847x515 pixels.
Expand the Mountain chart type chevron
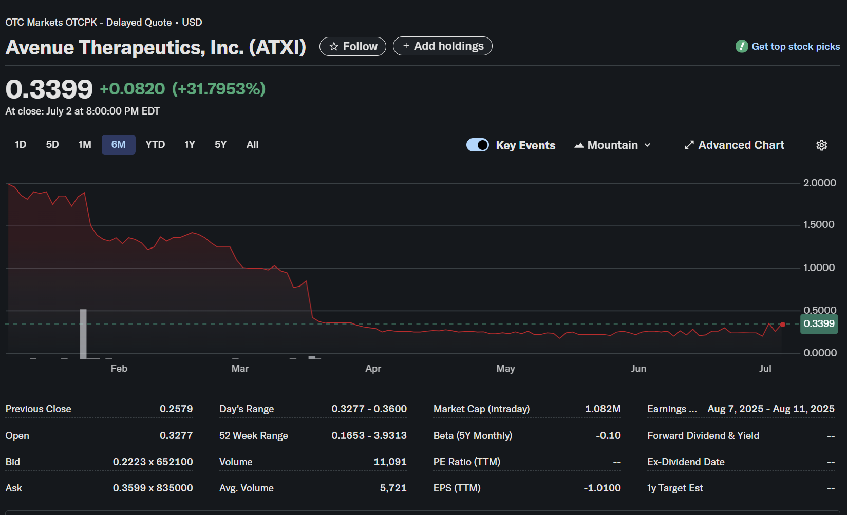tap(647, 145)
